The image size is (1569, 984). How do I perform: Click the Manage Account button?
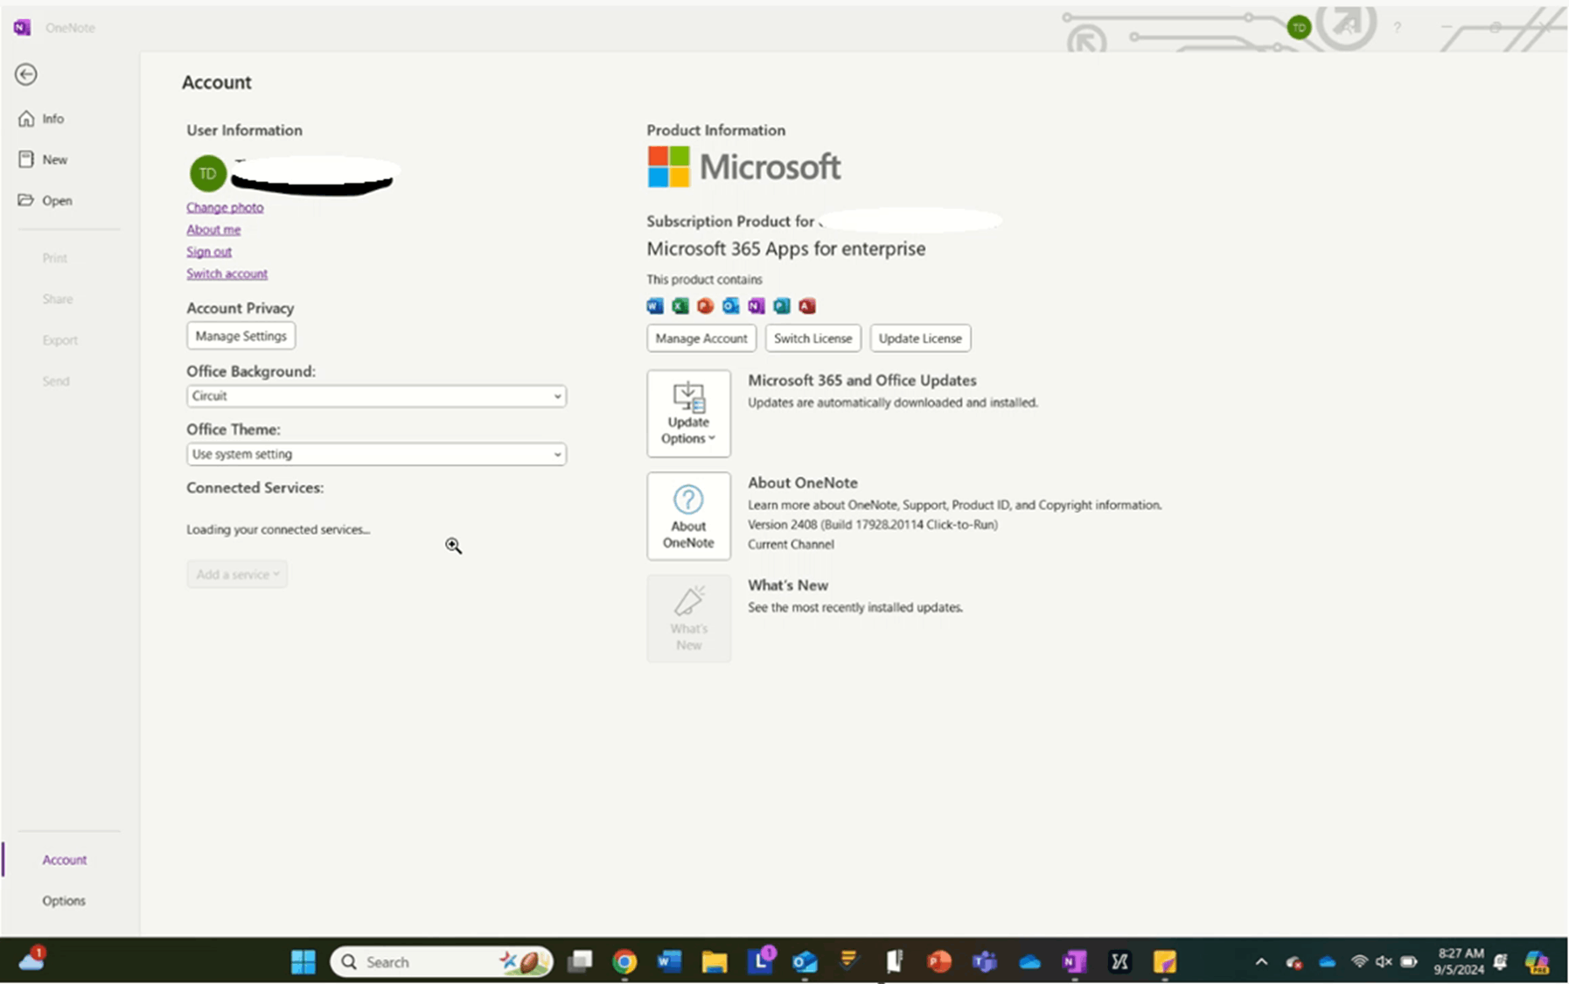tap(701, 338)
